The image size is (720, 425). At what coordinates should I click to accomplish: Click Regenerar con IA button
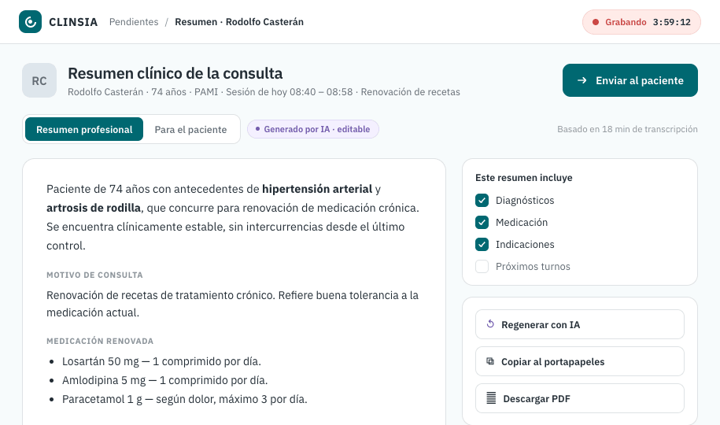coord(579,324)
